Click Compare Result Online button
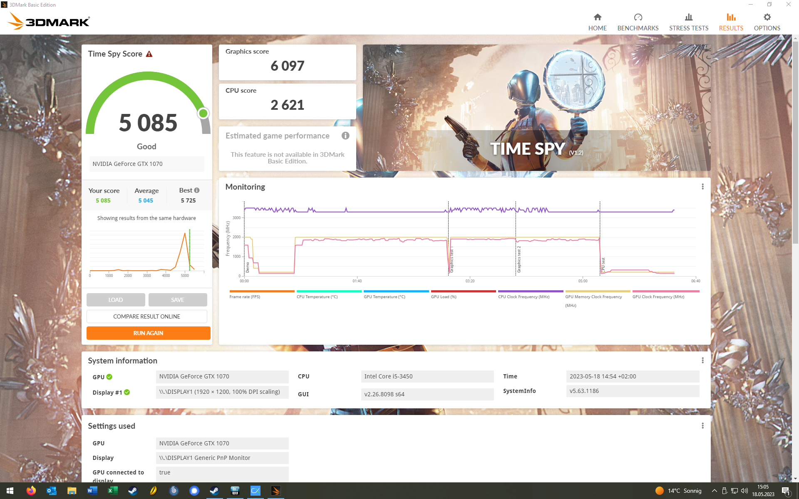799x499 pixels. (146, 316)
